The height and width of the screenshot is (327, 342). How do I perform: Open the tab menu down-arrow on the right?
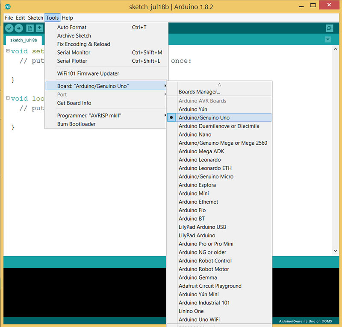pyautogui.click(x=327, y=39)
